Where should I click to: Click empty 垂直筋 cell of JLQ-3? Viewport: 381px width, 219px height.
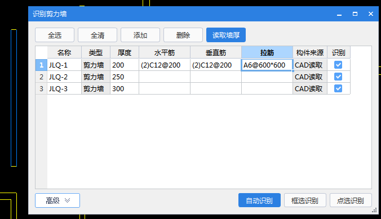point(216,88)
